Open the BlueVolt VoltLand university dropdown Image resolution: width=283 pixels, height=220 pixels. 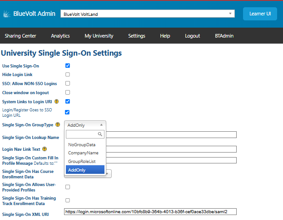[148, 14]
